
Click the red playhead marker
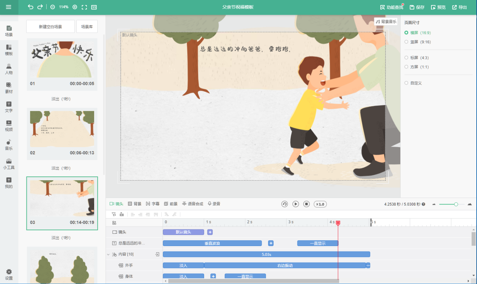click(338, 223)
